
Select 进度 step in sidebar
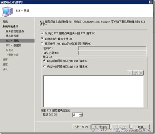(5, 64)
